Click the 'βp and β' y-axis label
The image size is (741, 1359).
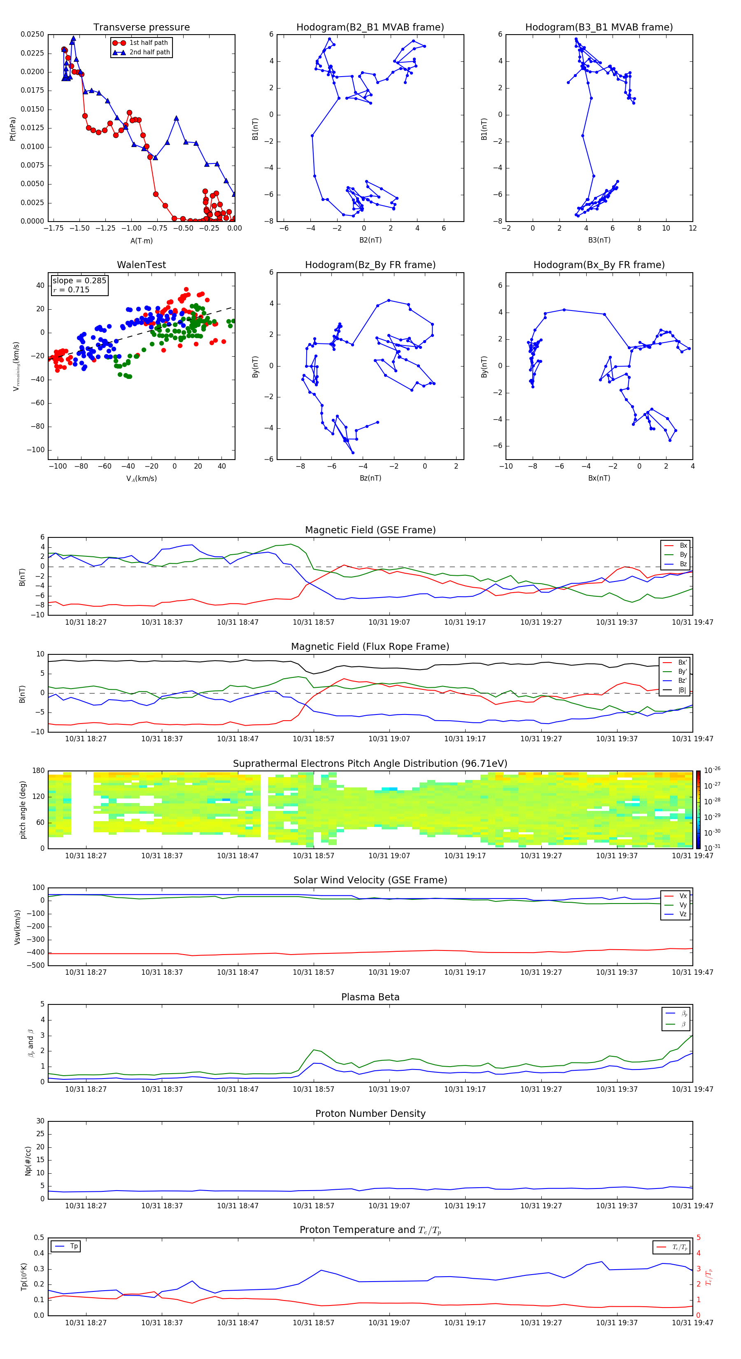30,1043
